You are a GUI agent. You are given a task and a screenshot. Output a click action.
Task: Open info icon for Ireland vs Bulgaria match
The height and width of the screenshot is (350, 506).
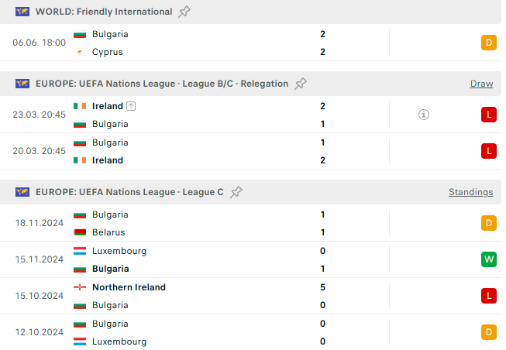[424, 115]
